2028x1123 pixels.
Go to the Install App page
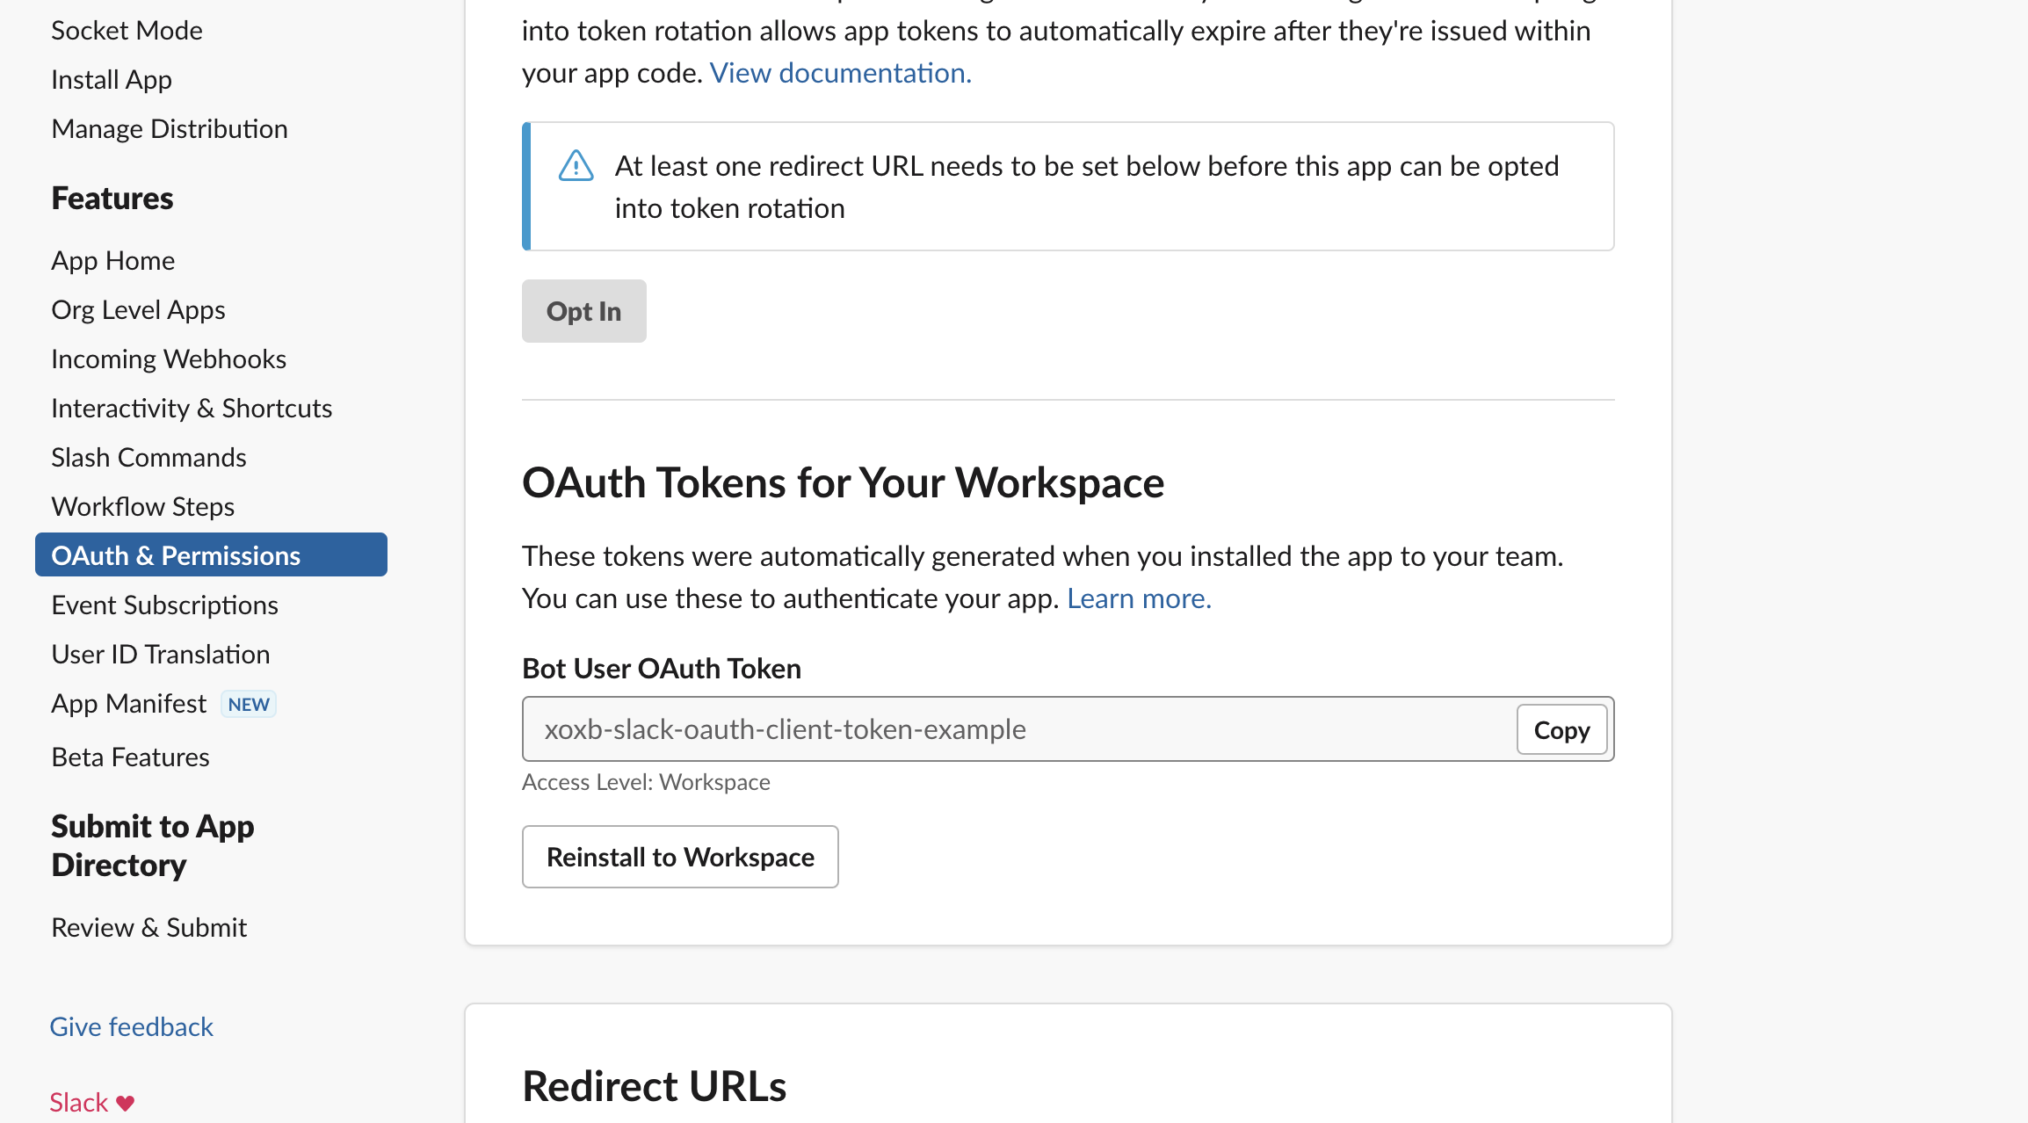coord(112,80)
